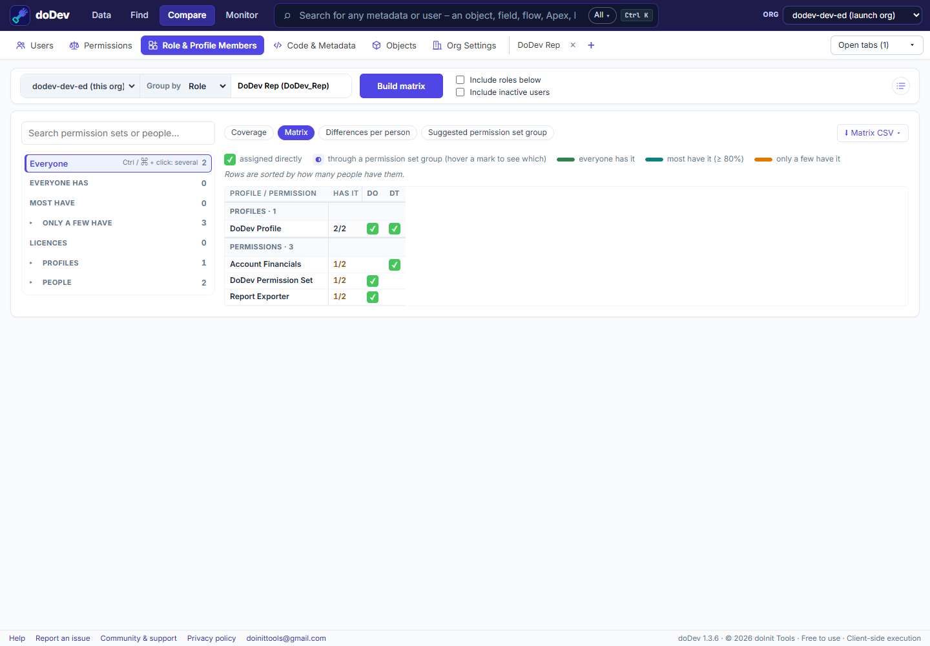The width and height of the screenshot is (930, 646).
Task: Open Community & support link
Action: (x=138, y=638)
